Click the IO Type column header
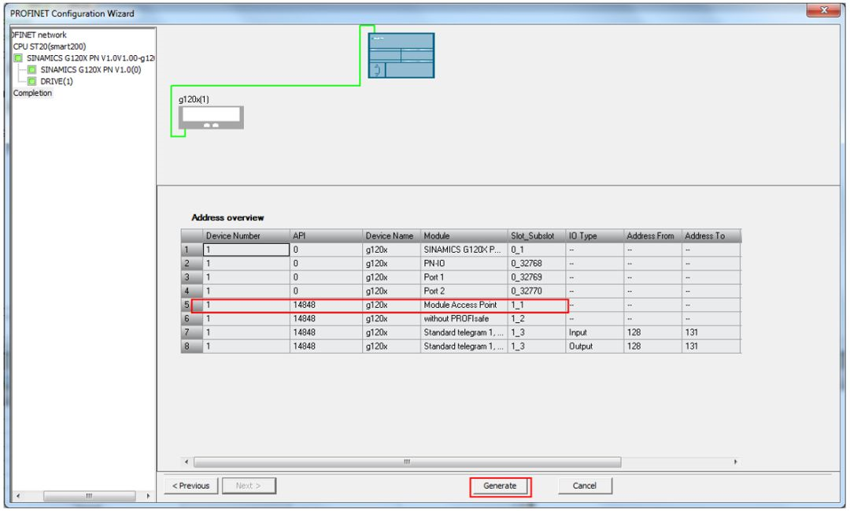The width and height of the screenshot is (850, 511). [595, 236]
